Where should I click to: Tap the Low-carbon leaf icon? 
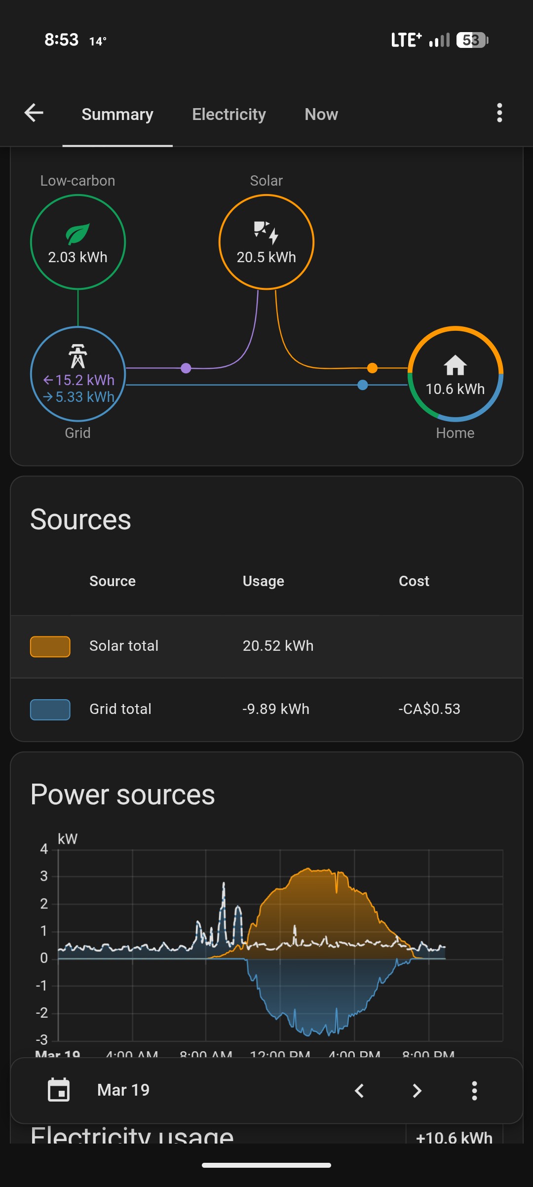coord(77,234)
